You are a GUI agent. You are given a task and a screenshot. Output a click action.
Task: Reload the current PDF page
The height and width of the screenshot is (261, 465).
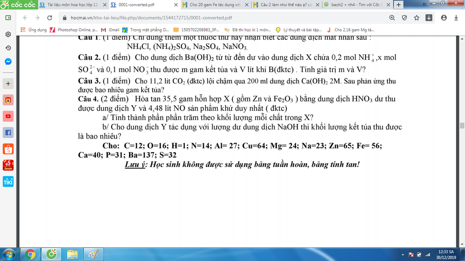pos(49,18)
